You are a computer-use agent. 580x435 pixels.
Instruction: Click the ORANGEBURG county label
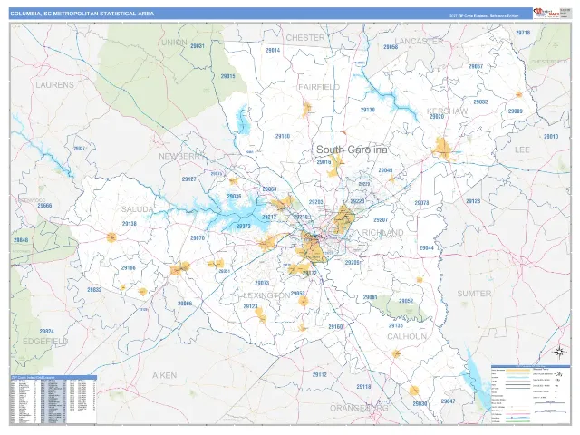tap(359, 408)
